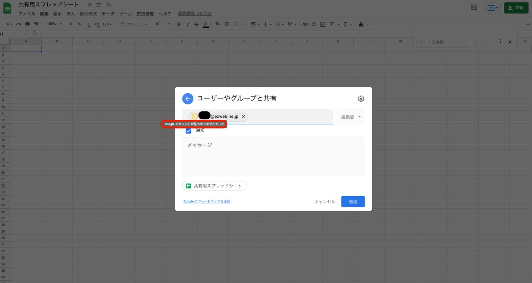Image resolution: width=532 pixels, height=283 pixels.
Task: Open the 表示形式 menu
Action: click(88, 14)
